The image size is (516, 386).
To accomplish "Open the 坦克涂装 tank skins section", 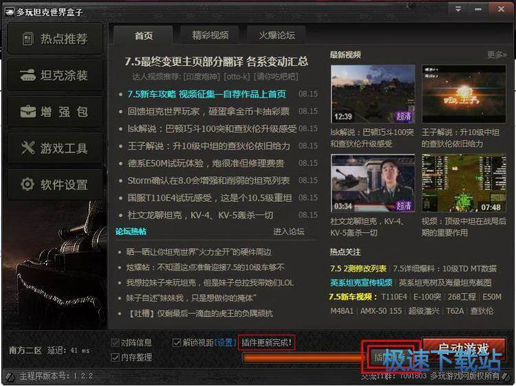I will tap(28, 75).
